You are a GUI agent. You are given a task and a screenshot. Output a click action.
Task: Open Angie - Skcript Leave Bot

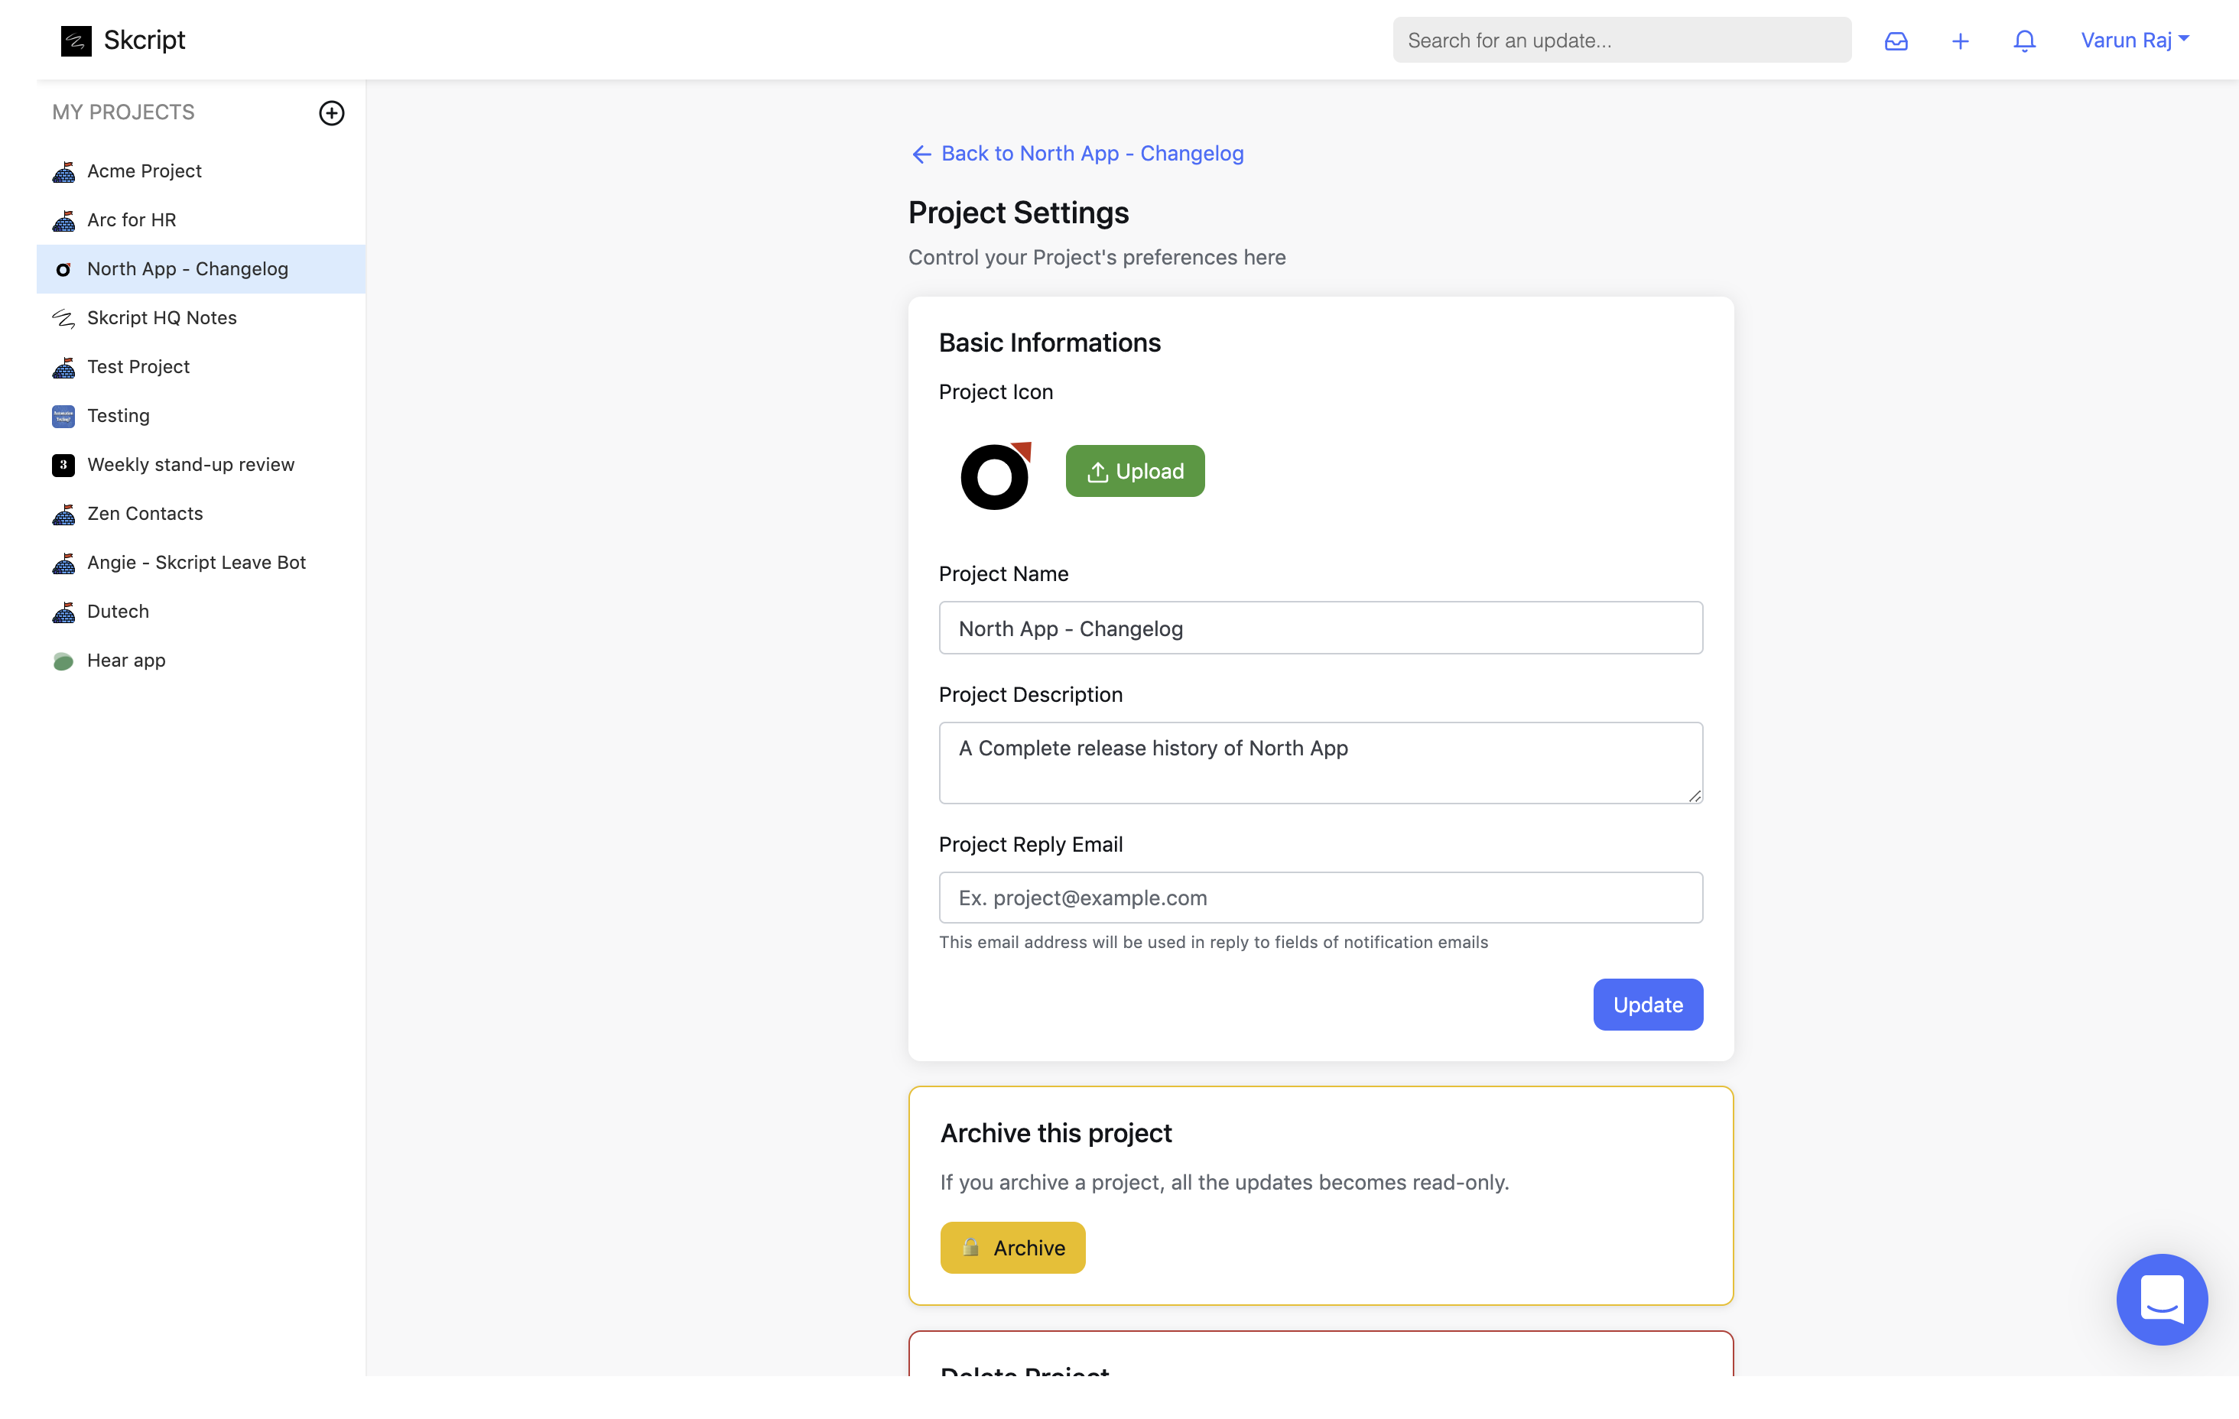(x=201, y=563)
